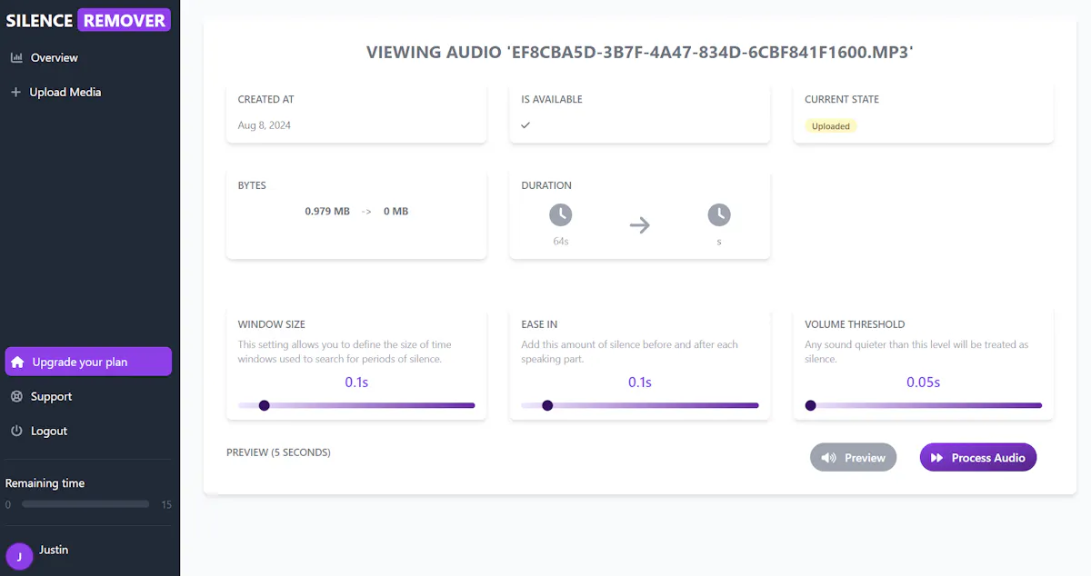Click the 64s duration value

tap(561, 242)
